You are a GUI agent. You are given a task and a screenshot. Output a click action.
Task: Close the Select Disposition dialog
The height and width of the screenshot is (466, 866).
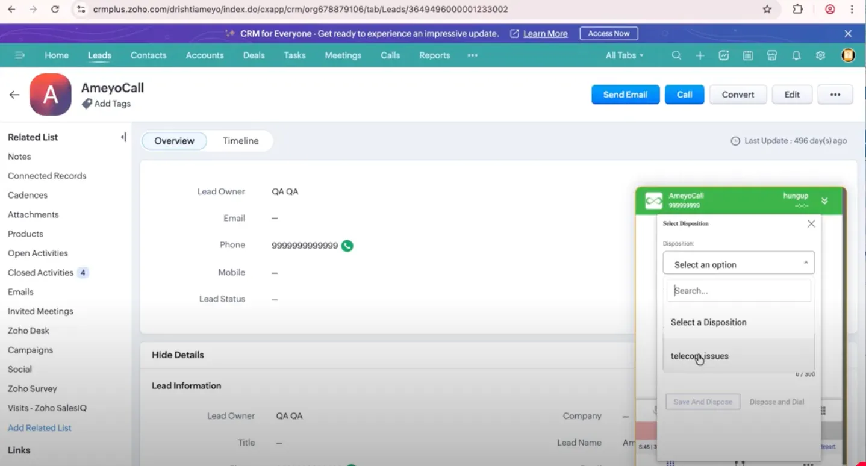(x=811, y=223)
